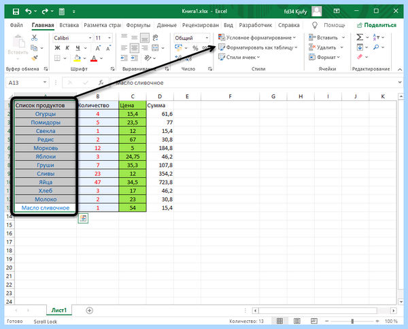Viewport: 408px width, 329px height.
Task: Decrease the font size
Action: tap(108, 48)
